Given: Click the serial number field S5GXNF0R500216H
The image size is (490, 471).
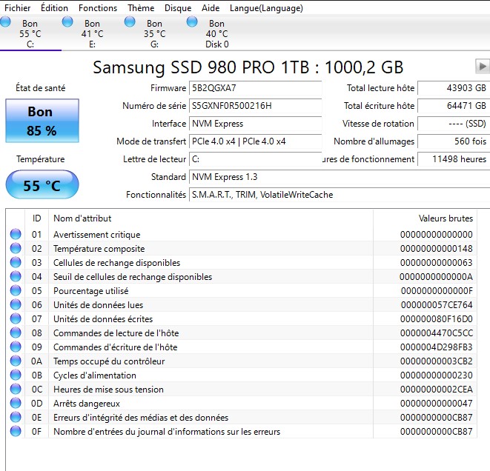Looking at the screenshot, I should point(255,106).
